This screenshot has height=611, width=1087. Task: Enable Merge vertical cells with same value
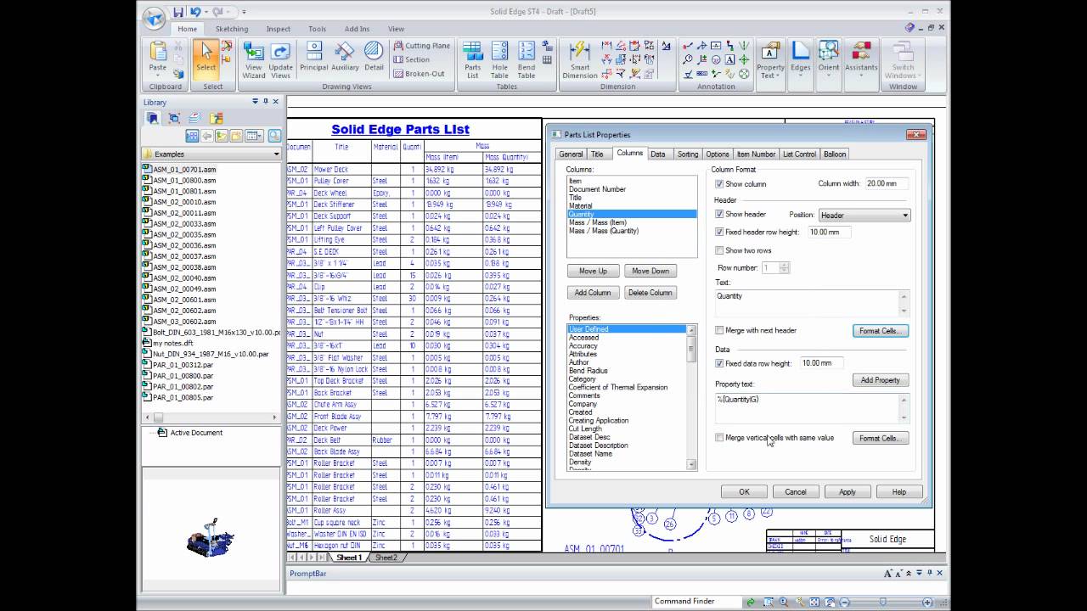[x=719, y=438]
